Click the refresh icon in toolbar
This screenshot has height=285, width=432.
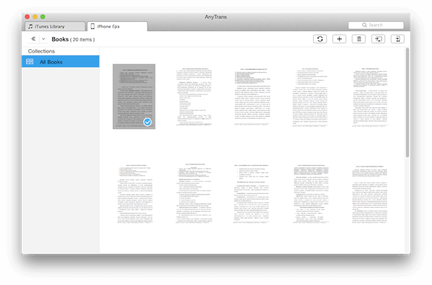[x=320, y=39]
